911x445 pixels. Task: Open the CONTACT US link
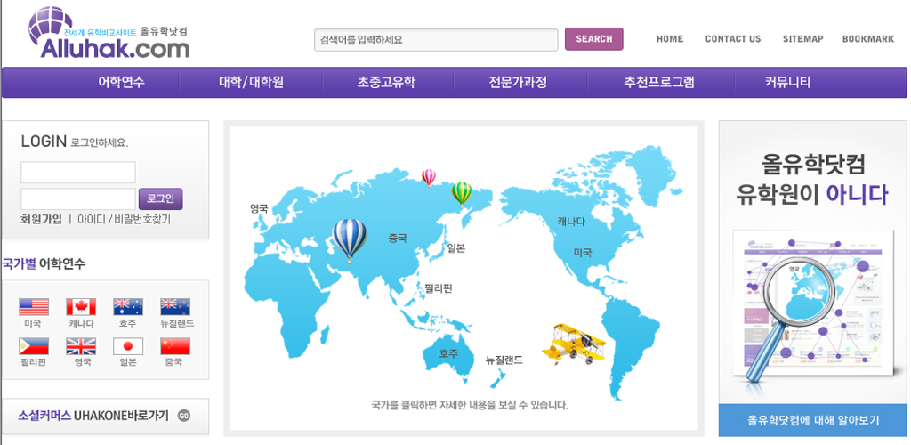[733, 39]
